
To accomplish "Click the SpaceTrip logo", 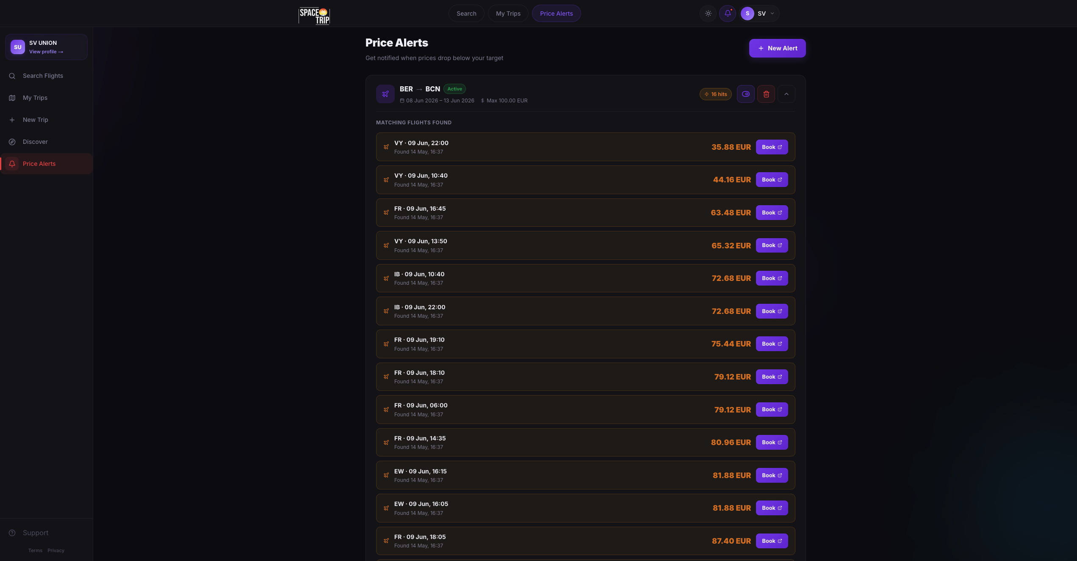I will click(x=314, y=16).
